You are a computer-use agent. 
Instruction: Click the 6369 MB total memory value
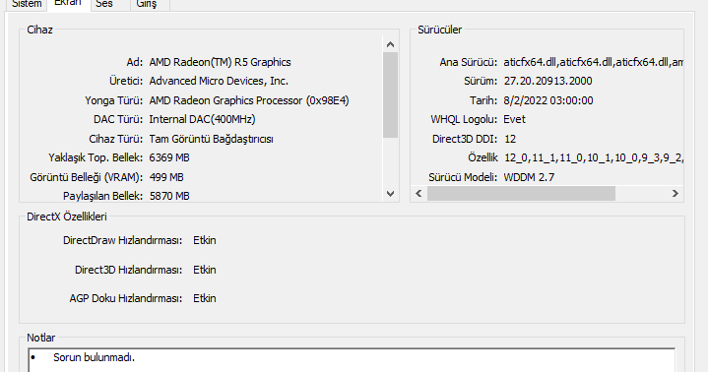point(169,157)
